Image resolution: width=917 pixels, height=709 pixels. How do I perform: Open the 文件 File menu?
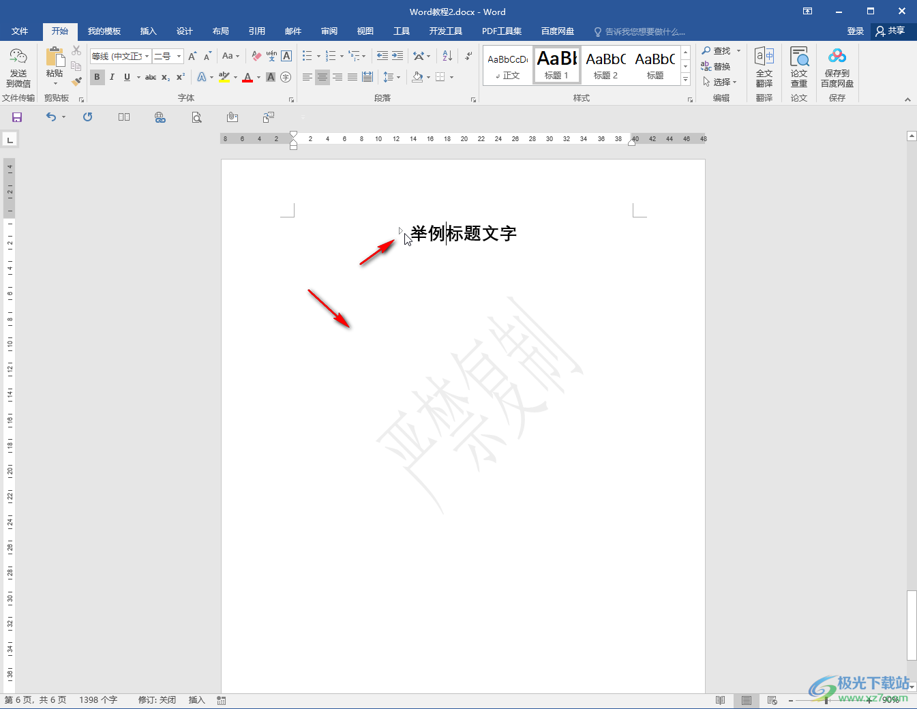pos(20,31)
